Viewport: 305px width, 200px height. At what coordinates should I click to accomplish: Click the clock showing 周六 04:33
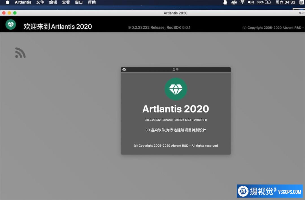click(x=285, y=2)
